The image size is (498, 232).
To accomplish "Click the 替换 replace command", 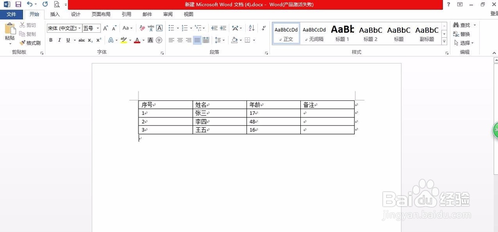I will [462, 34].
